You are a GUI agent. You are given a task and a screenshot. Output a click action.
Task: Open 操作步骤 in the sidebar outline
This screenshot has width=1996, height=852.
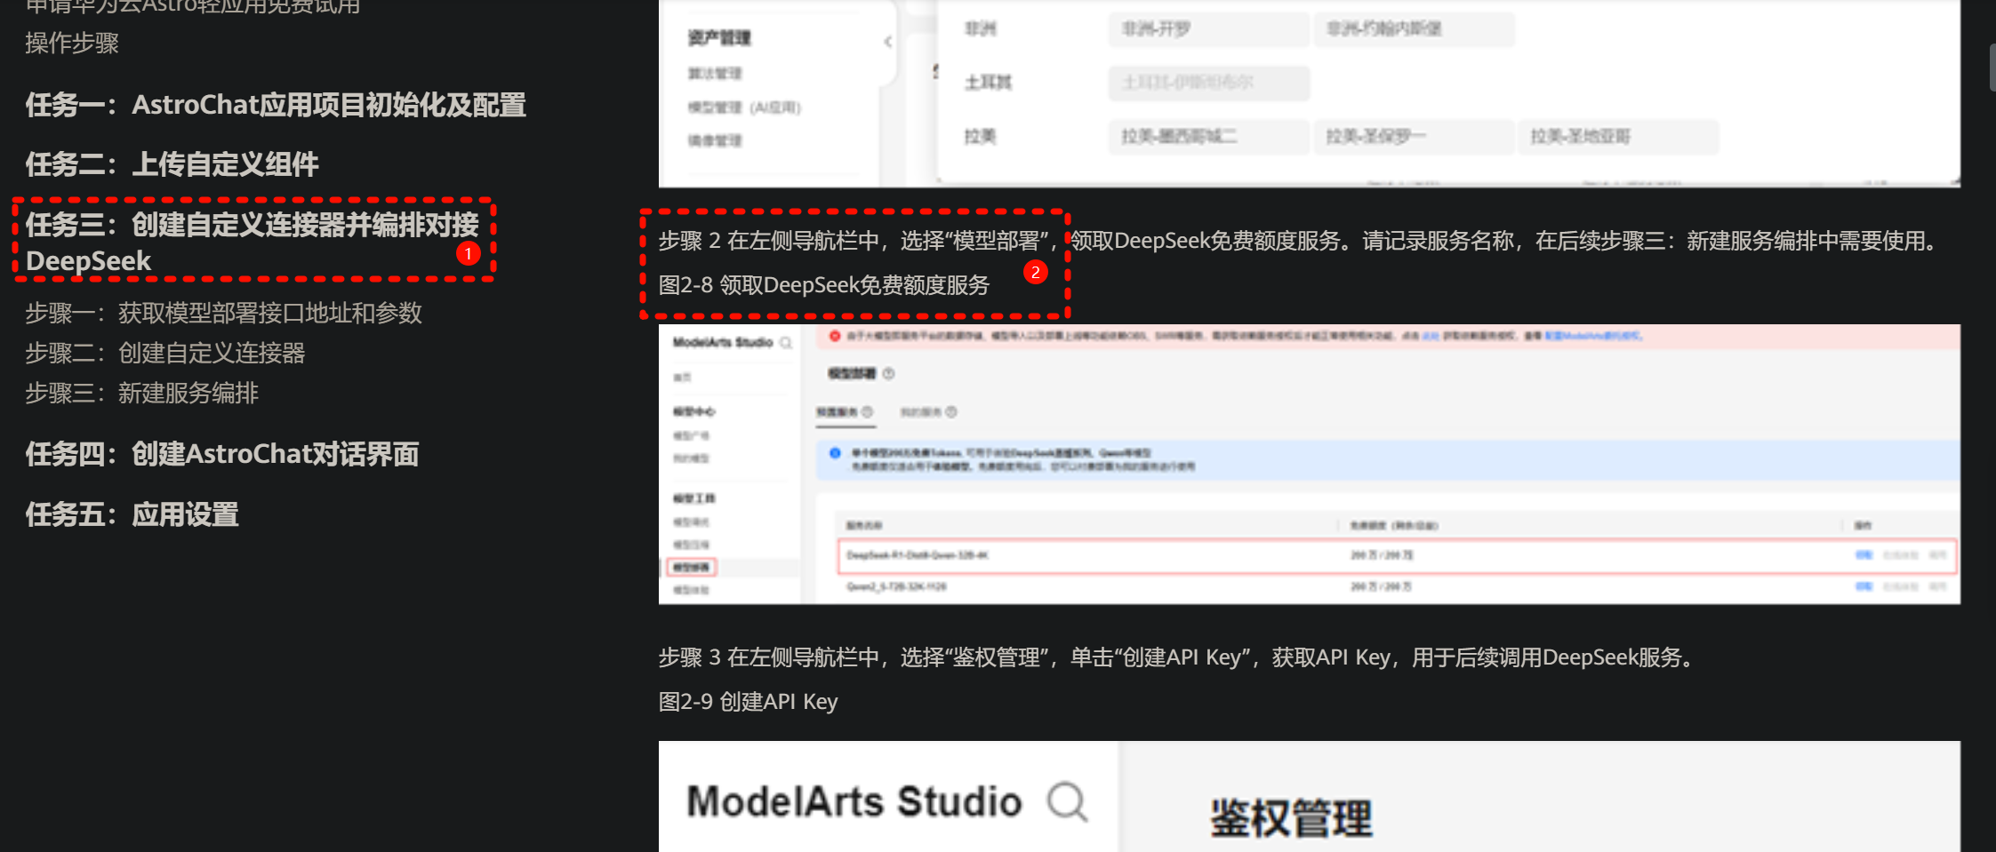[72, 43]
